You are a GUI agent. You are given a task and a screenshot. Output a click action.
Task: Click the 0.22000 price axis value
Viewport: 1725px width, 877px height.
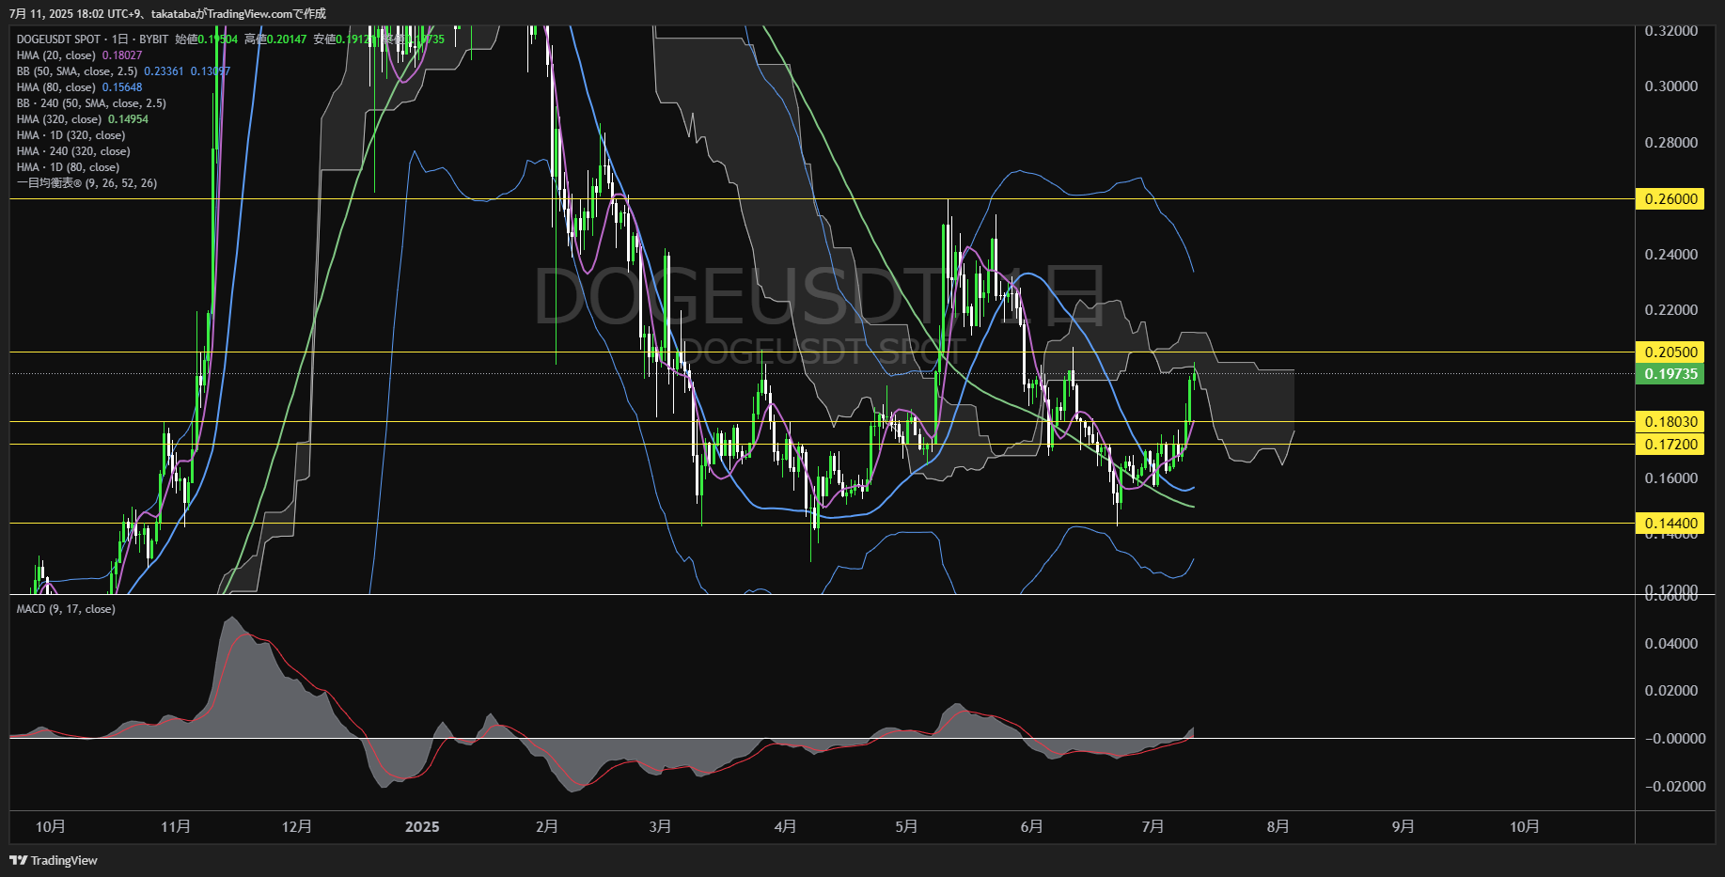pos(1670,310)
